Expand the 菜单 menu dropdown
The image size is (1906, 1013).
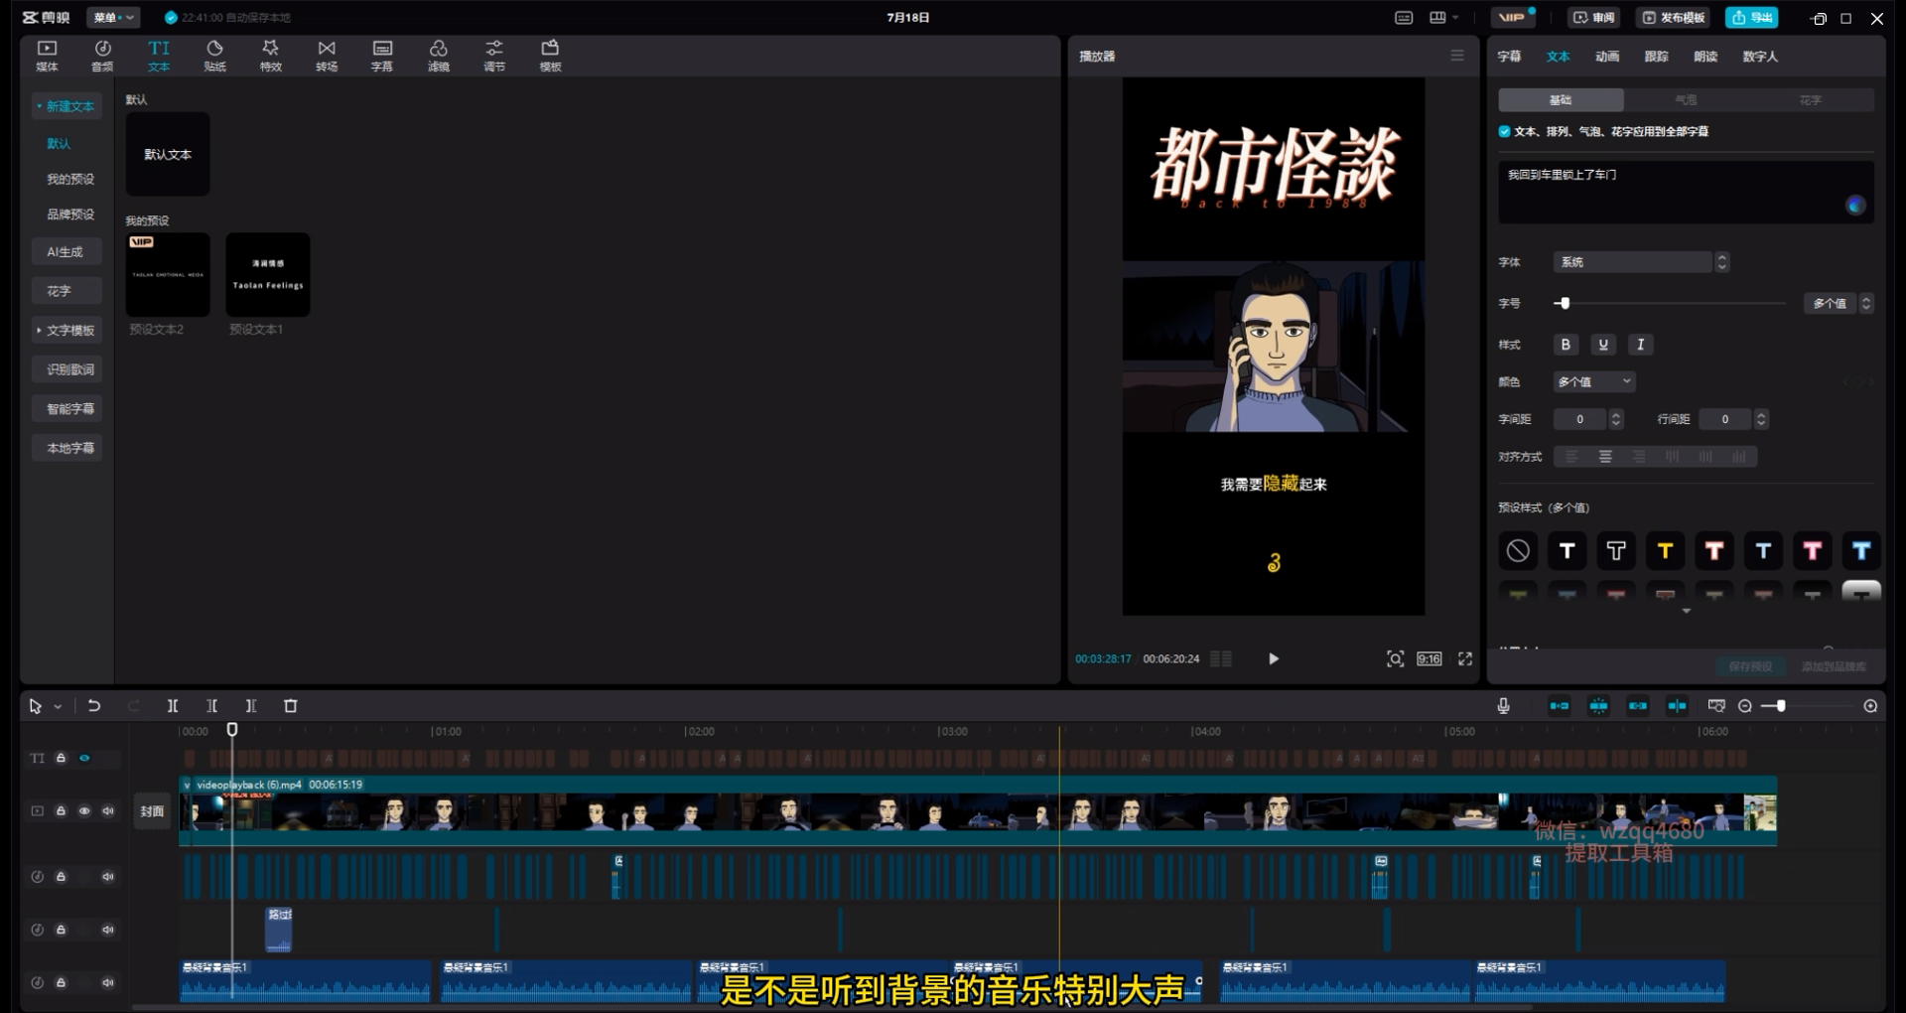coord(113,18)
